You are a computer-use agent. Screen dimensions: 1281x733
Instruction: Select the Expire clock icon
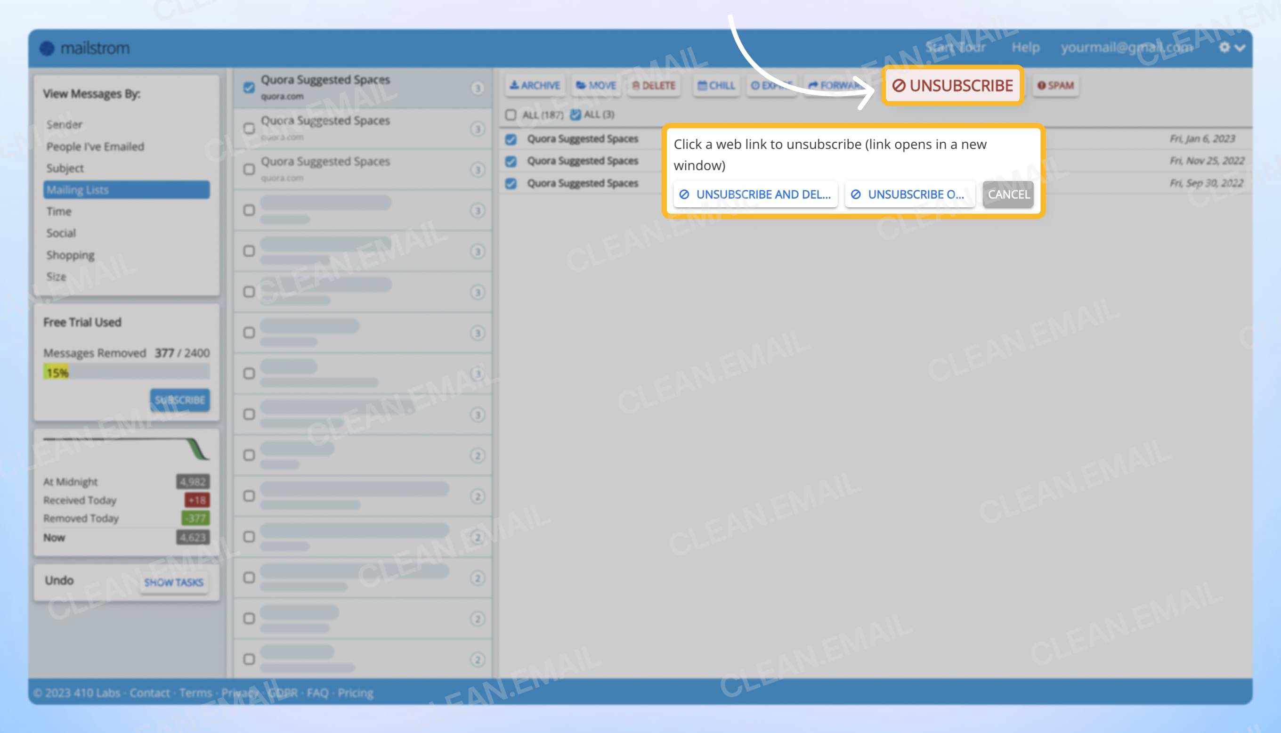[x=756, y=86]
